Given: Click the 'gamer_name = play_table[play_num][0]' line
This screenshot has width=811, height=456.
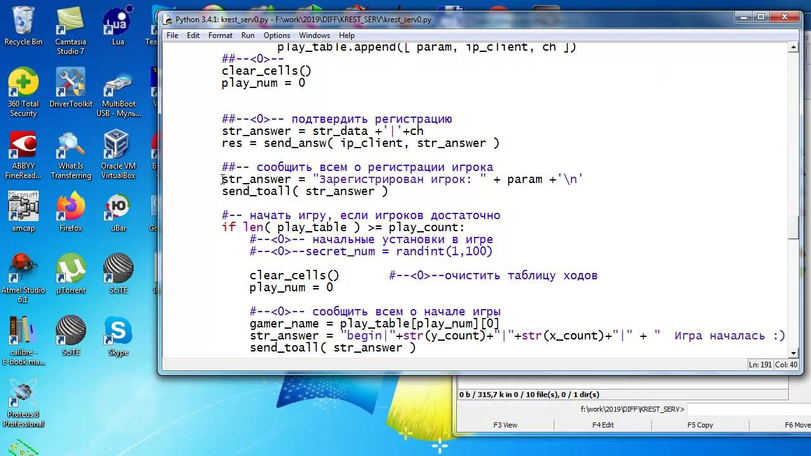Looking at the screenshot, I should [374, 324].
